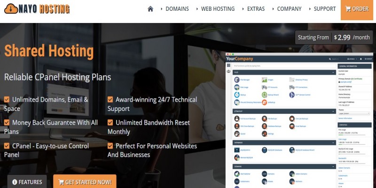Click the Bandwidth statistics link

342,158
